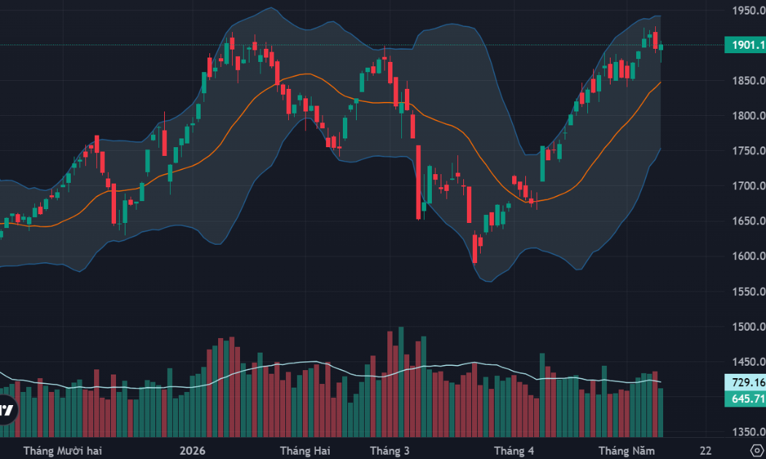Click the rightmost green candlestick
766x459 pixels.
[661, 48]
